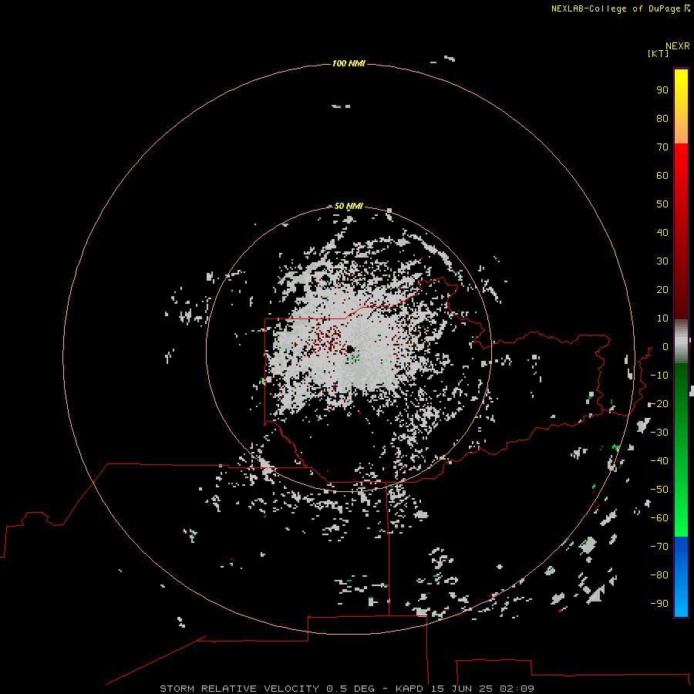Click the -10 value on the velocity scale

pos(659,376)
